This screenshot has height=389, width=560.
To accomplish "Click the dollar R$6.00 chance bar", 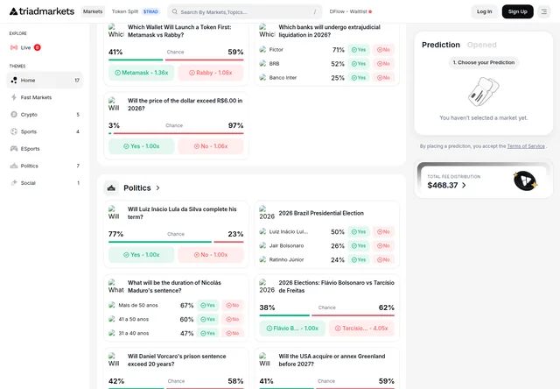I will tap(176, 133).
